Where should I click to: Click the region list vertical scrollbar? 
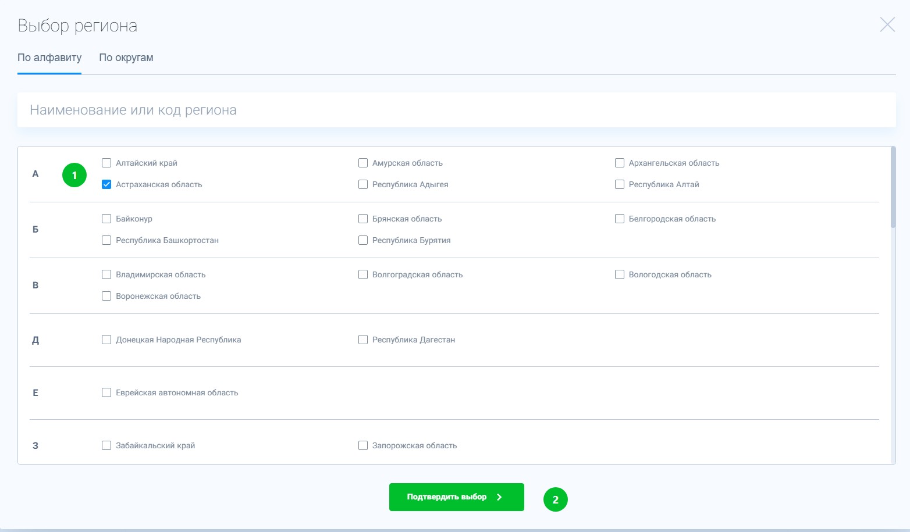point(893,187)
